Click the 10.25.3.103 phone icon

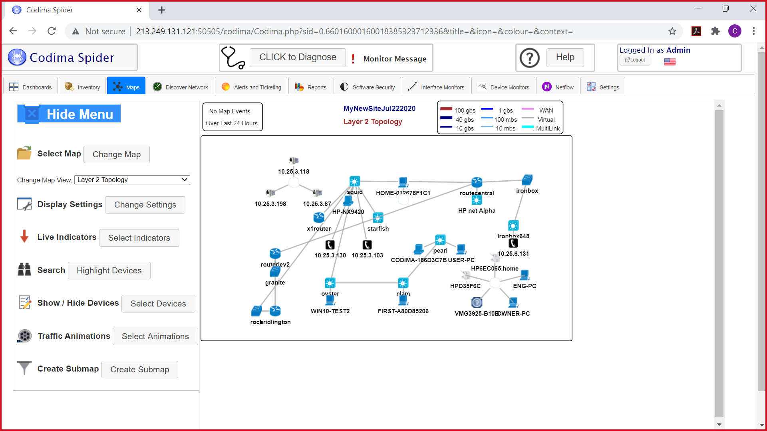pos(367,245)
